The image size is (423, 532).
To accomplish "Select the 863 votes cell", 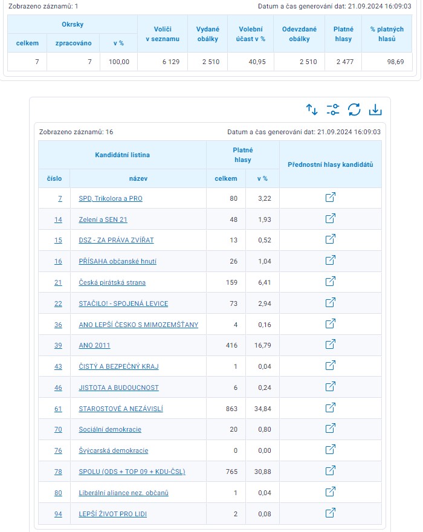I will (x=226, y=409).
